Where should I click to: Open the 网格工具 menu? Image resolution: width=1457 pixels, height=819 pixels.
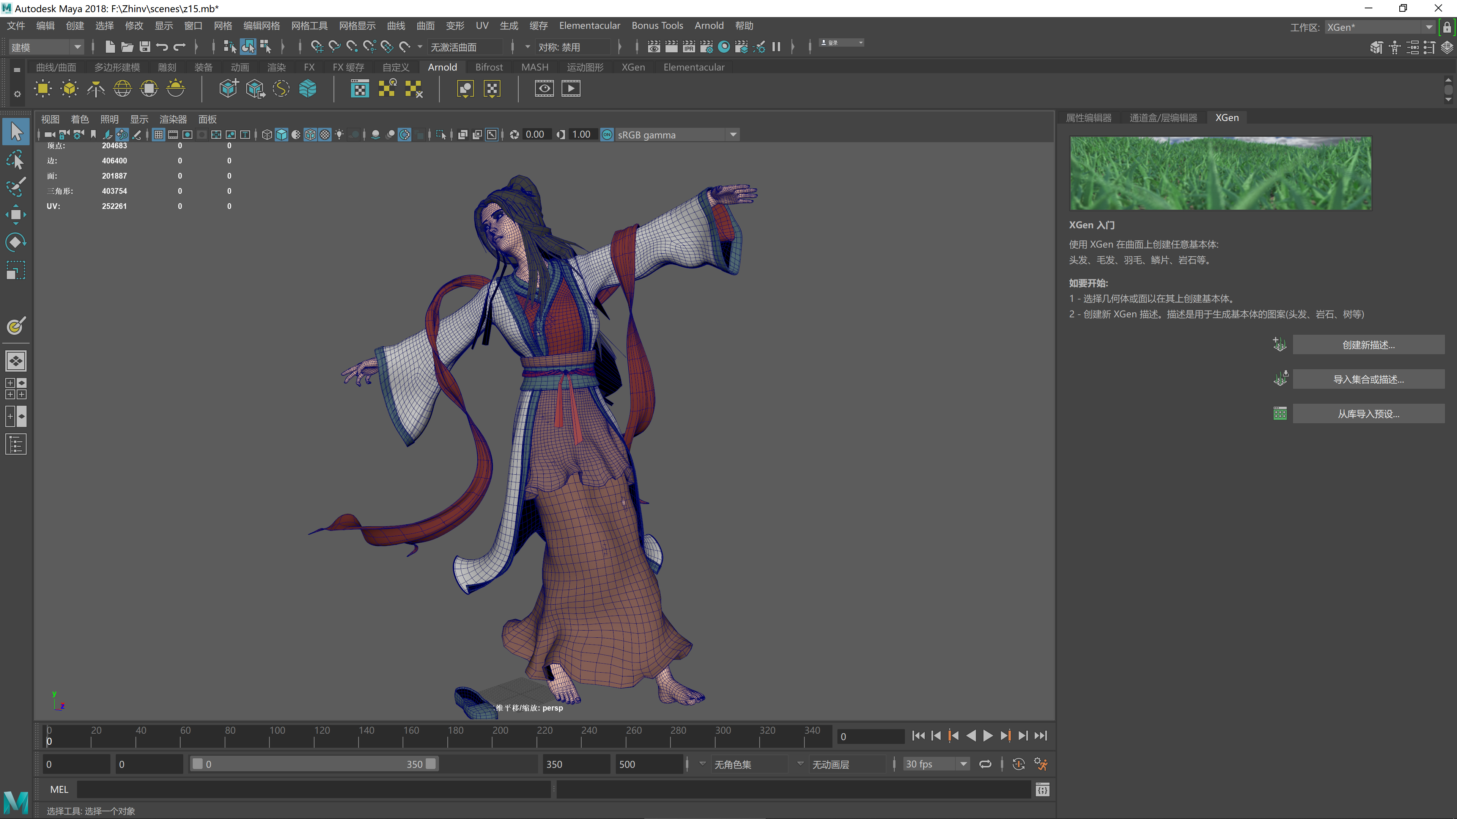click(309, 25)
